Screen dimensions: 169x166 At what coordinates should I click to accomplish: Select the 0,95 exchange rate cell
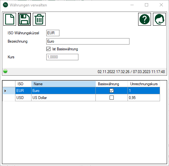(144, 98)
